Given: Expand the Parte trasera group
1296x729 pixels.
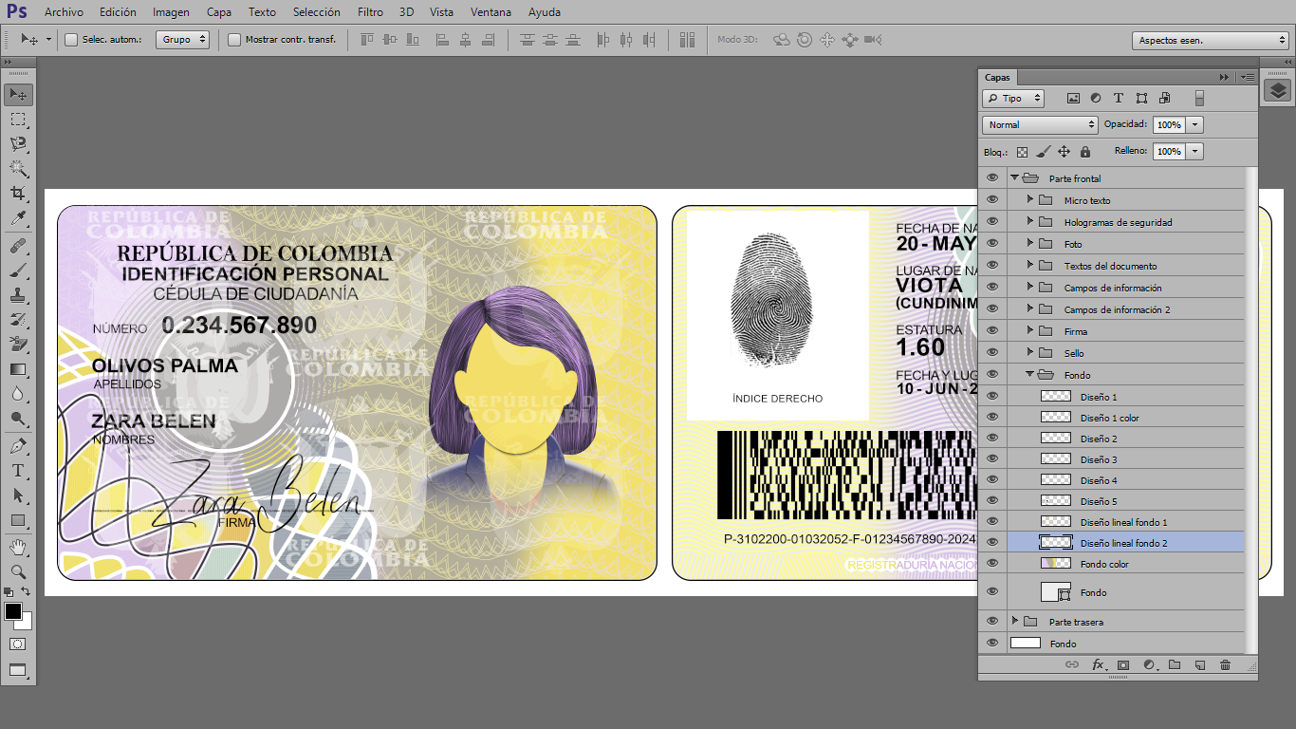Looking at the screenshot, I should point(1015,621).
